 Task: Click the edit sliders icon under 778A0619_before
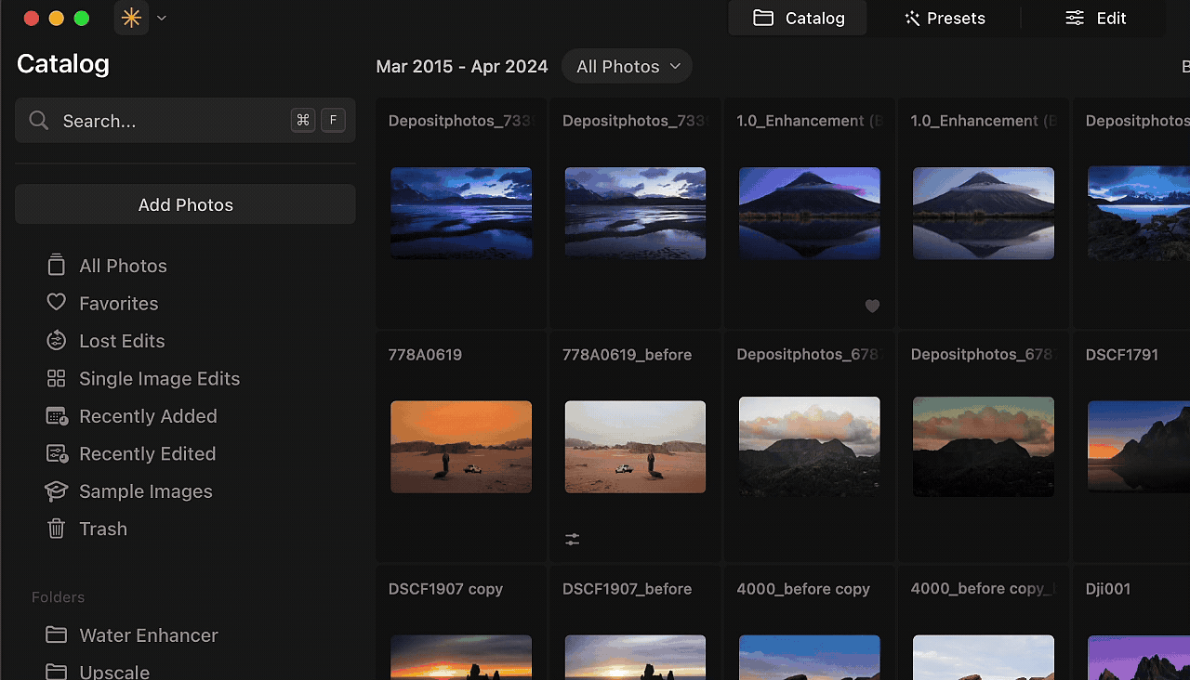573,539
